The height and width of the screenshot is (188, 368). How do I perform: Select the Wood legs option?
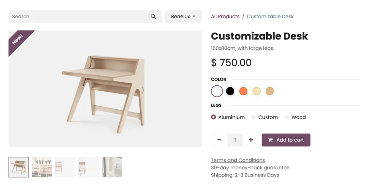[286, 117]
